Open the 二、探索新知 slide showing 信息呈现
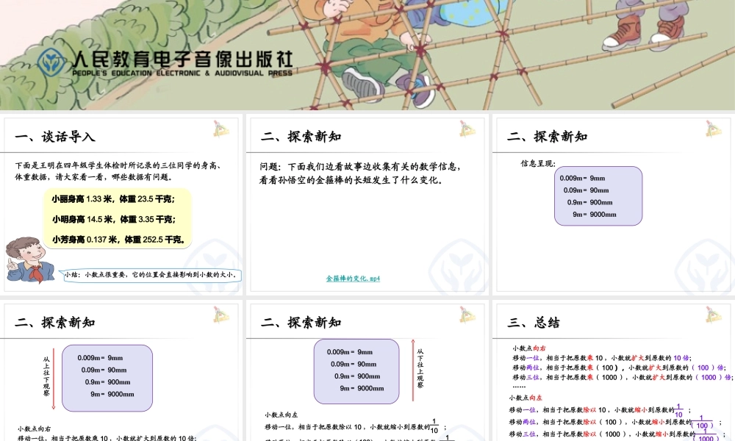The image size is (735, 441). [x=614, y=205]
